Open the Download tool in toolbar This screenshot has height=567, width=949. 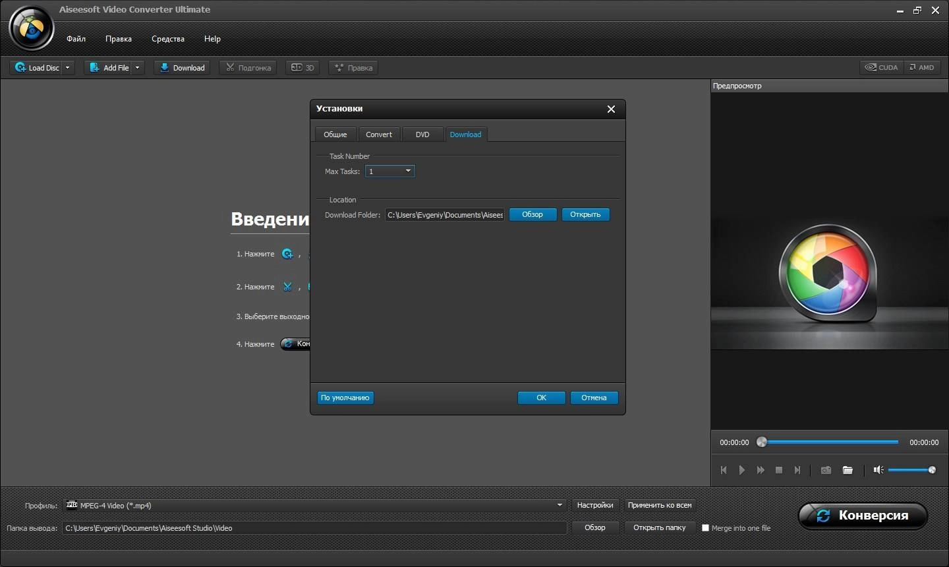pos(182,67)
